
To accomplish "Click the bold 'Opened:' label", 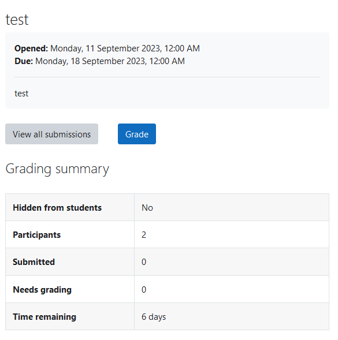I will pyautogui.click(x=31, y=48).
